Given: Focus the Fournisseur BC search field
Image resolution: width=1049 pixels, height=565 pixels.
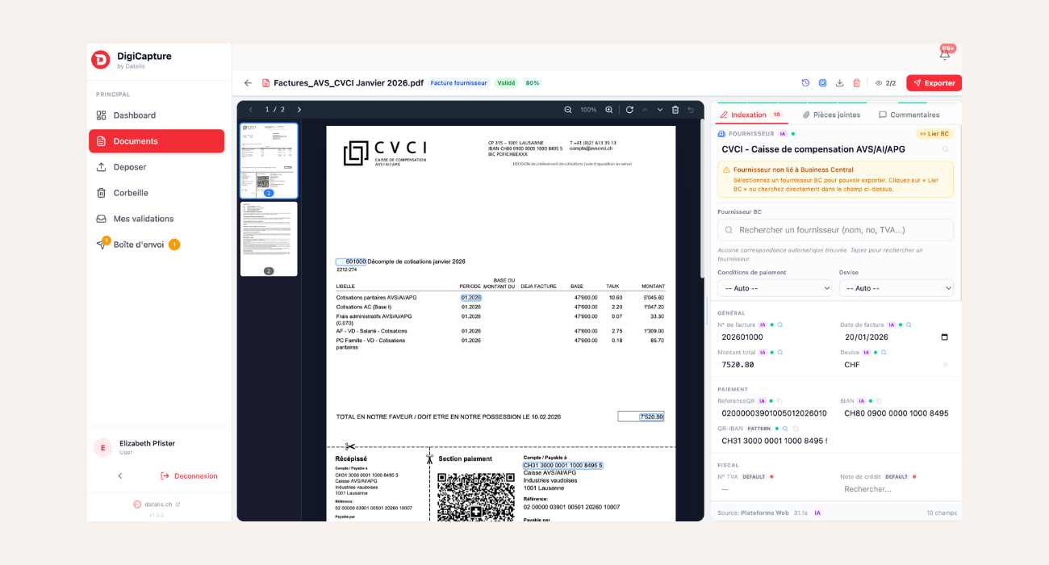Looking at the screenshot, I should [835, 230].
